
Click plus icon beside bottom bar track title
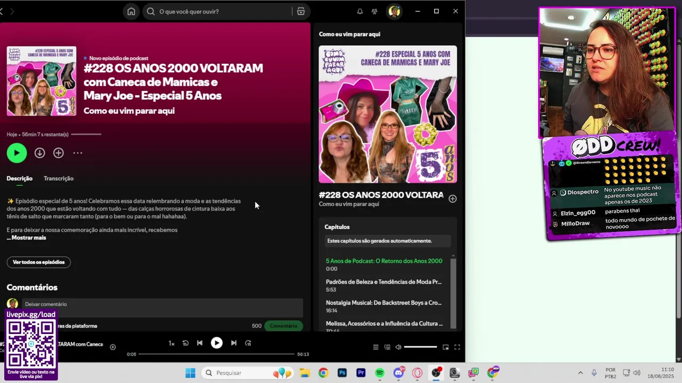click(x=112, y=347)
